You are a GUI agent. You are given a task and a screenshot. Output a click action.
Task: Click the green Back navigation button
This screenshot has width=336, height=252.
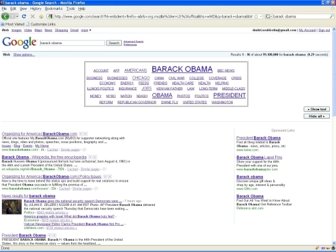pyautogui.click(x=5, y=16)
